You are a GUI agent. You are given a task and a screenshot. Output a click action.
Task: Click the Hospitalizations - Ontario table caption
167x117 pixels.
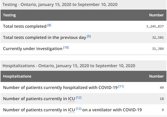click(x=69, y=66)
